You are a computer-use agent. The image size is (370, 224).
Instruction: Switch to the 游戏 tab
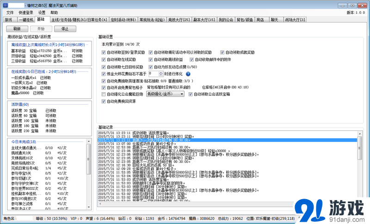(10, 20)
